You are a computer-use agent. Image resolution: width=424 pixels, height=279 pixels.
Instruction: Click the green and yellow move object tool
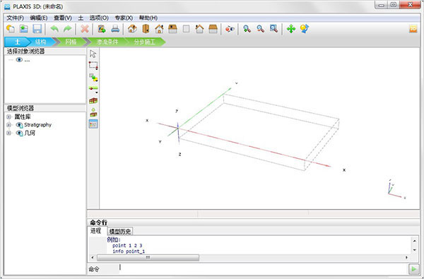93,77
